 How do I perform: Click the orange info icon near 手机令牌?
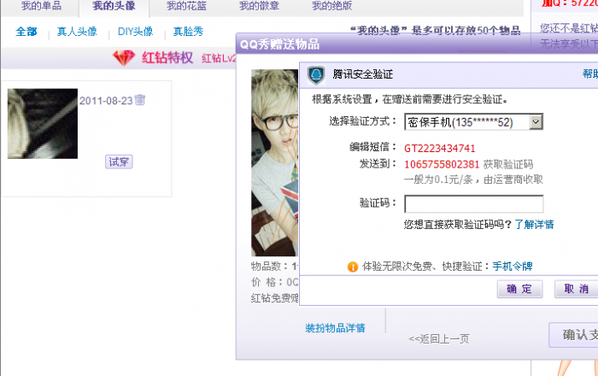[352, 267]
